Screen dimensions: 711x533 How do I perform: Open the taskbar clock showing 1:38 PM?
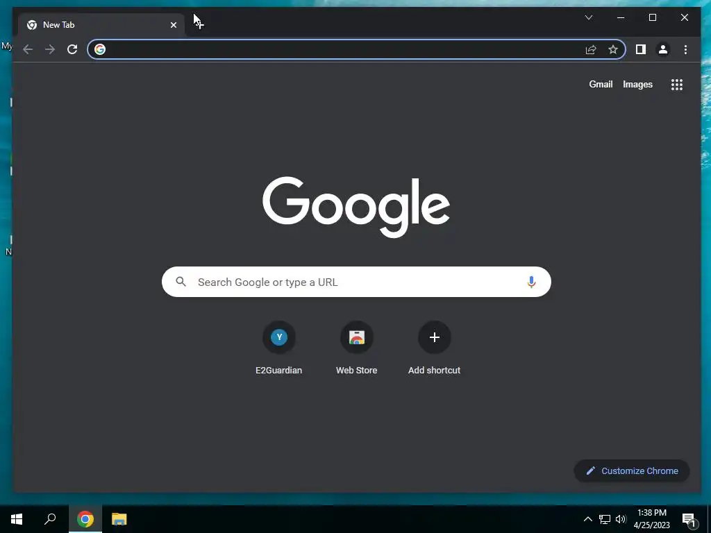[651, 519]
